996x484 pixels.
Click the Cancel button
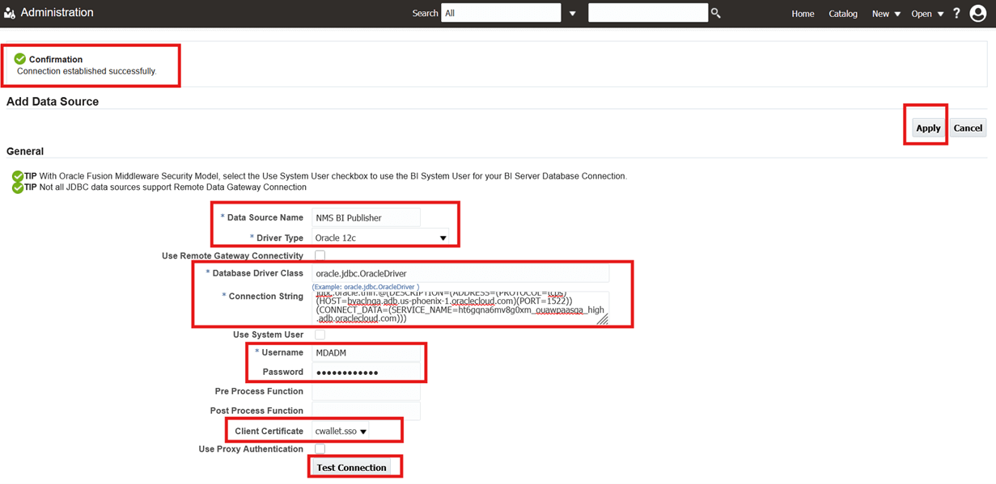click(x=968, y=128)
